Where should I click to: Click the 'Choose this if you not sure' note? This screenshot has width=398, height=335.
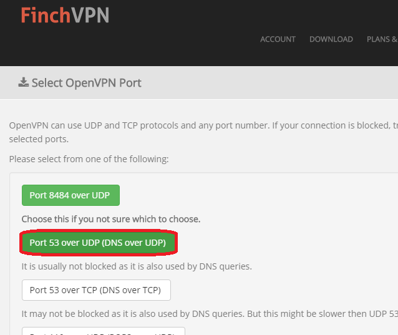[x=111, y=219]
